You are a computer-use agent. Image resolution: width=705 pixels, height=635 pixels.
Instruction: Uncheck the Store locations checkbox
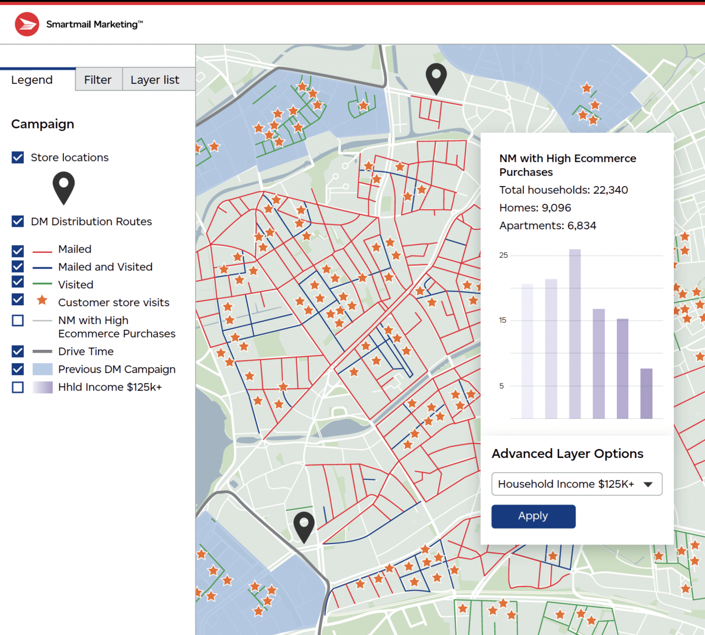click(17, 157)
